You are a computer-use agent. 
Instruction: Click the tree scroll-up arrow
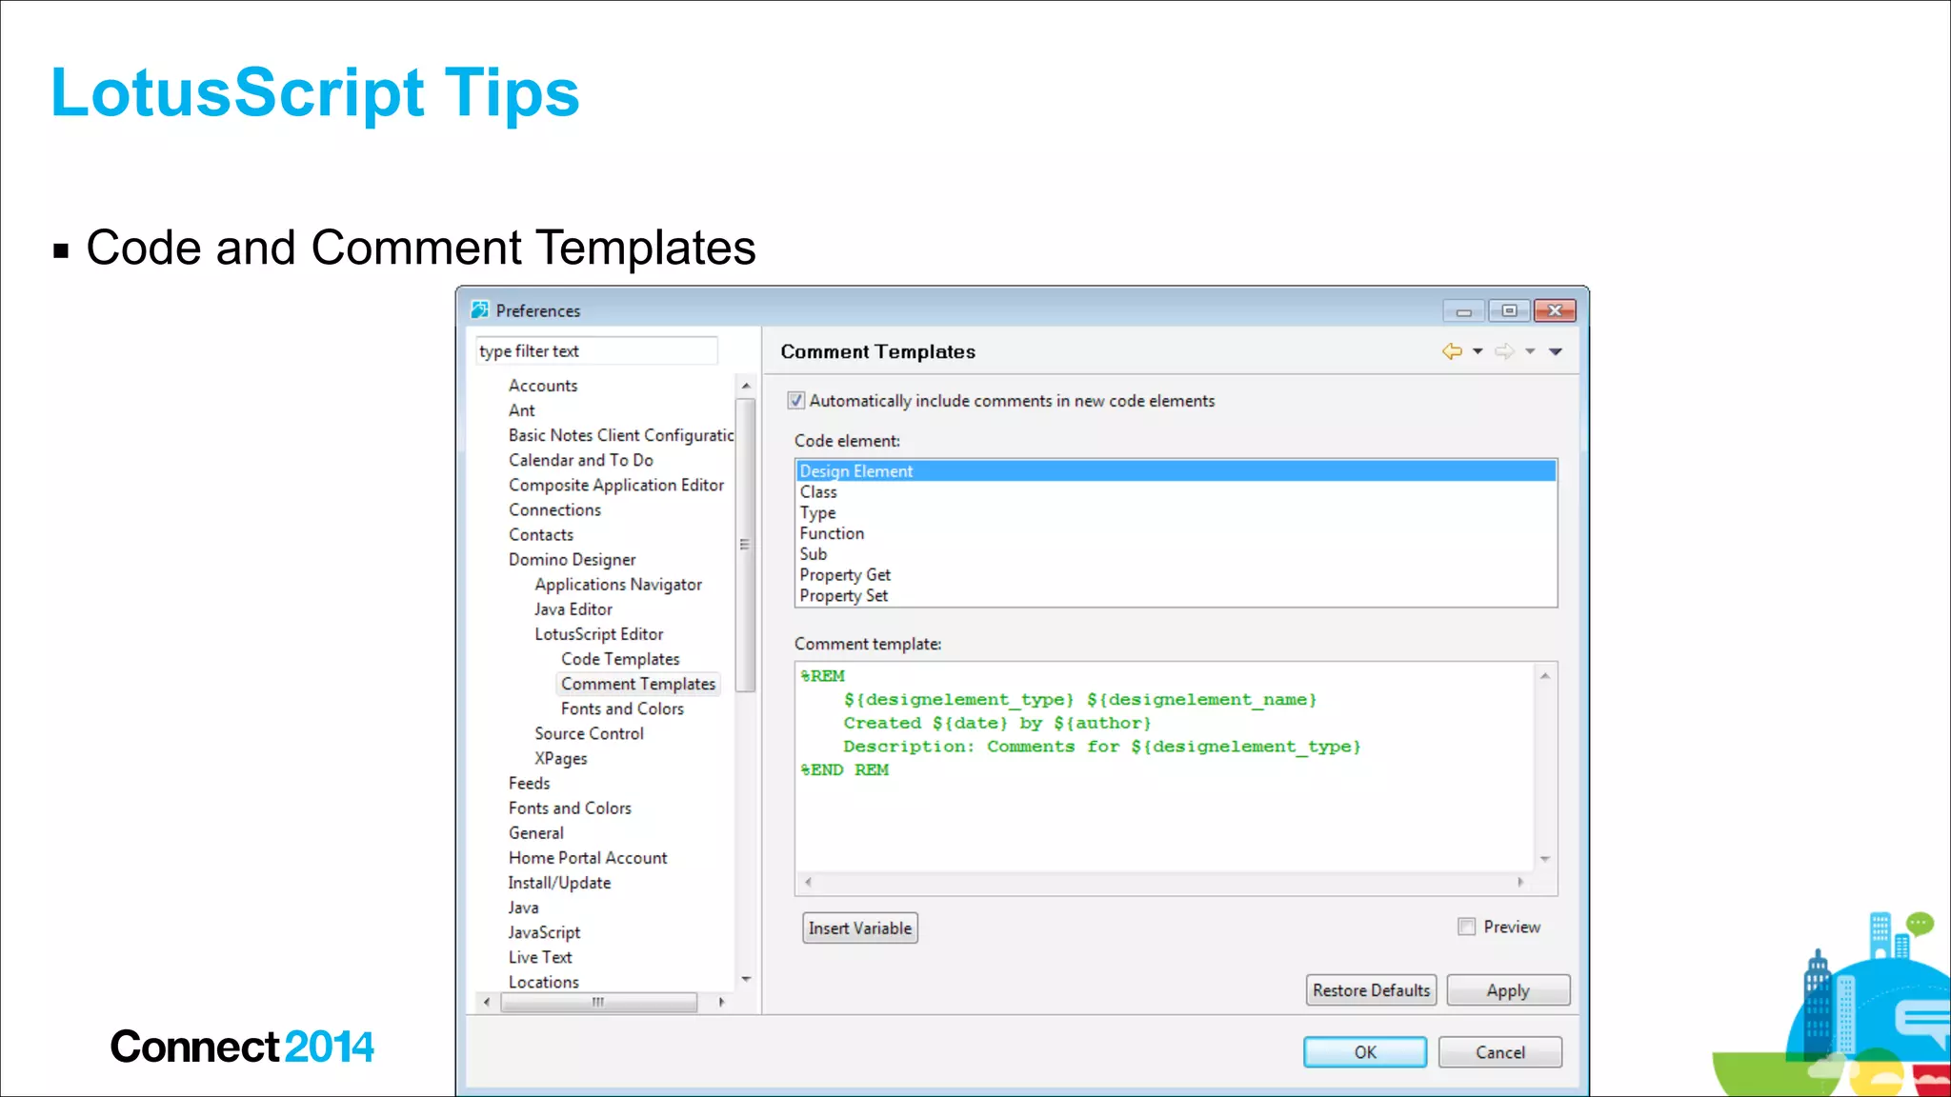tap(746, 386)
